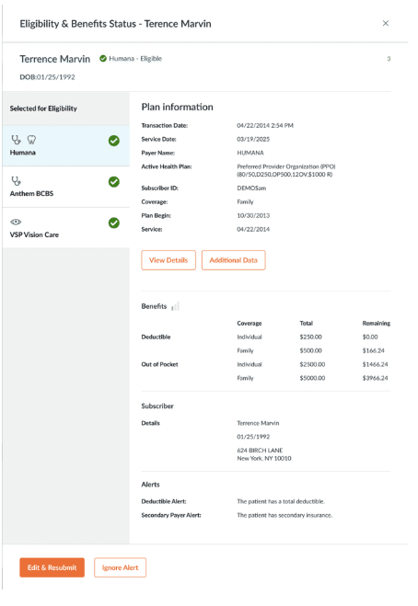Click the stethoscope icon above Anthem BCBS
Viewport: 418px width, 606px height.
[16, 180]
